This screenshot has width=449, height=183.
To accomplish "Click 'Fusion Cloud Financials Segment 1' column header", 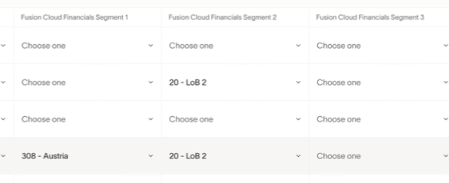I will coord(75,18).
